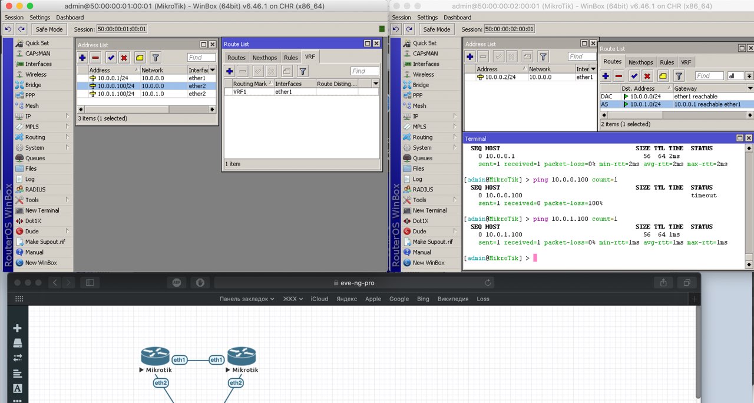Undo in the left WinBox toolbar

click(8, 29)
